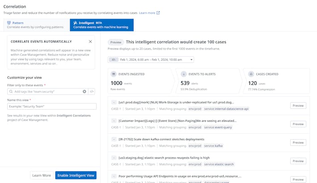The height and width of the screenshot is (183, 317).
Task: Click the bottom Learn More button
Action: pos(42,175)
